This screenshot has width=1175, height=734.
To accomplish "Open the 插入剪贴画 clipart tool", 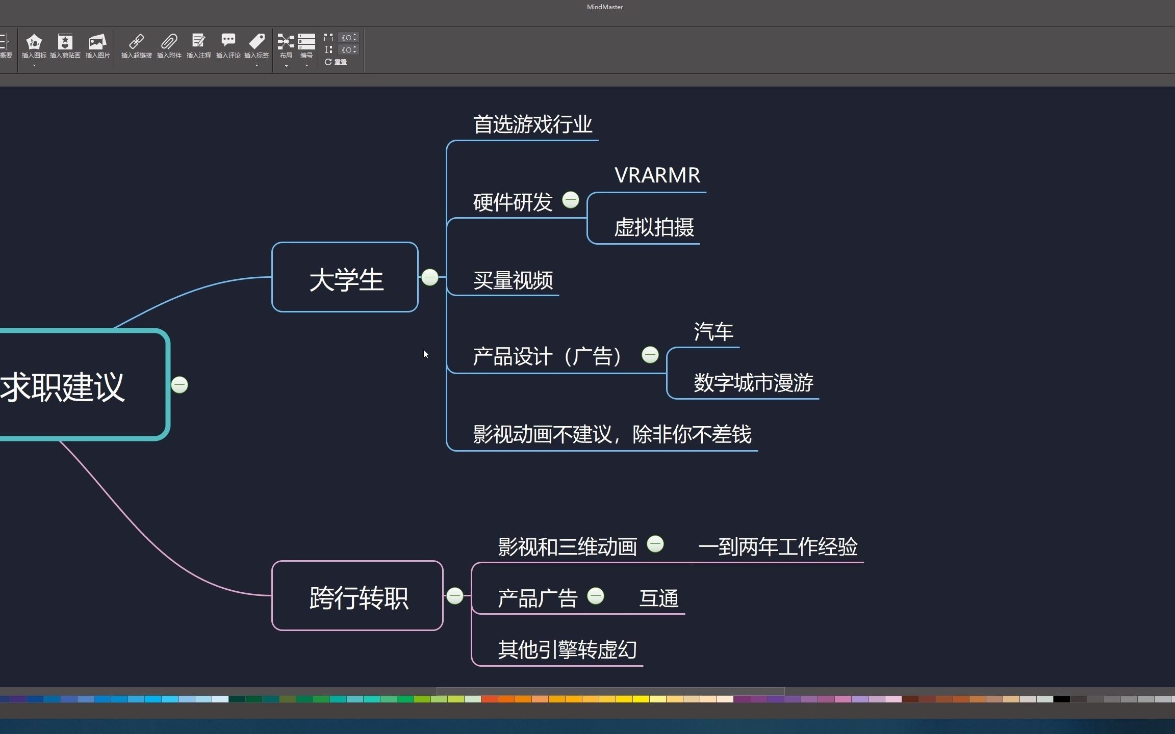I will click(x=65, y=46).
